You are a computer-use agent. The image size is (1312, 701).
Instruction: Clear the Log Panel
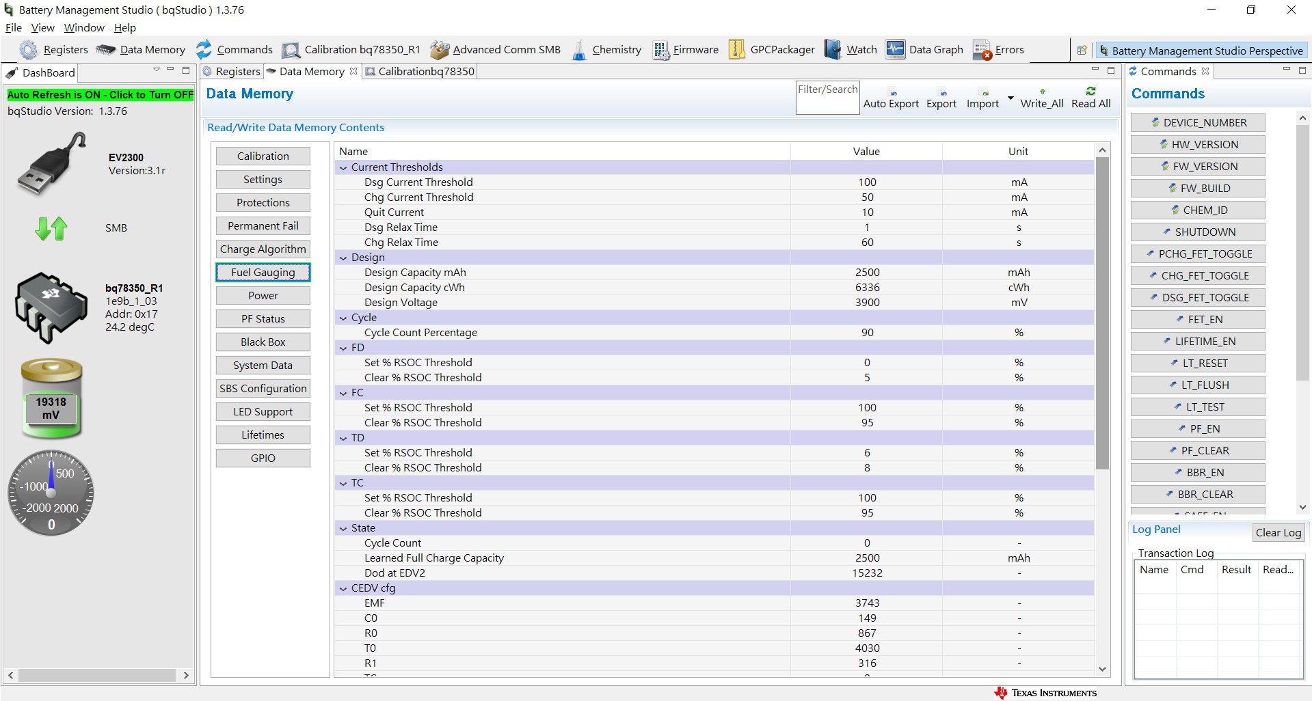coord(1278,533)
